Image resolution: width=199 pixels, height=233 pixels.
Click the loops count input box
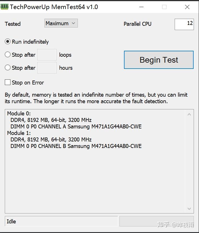coord(47,55)
